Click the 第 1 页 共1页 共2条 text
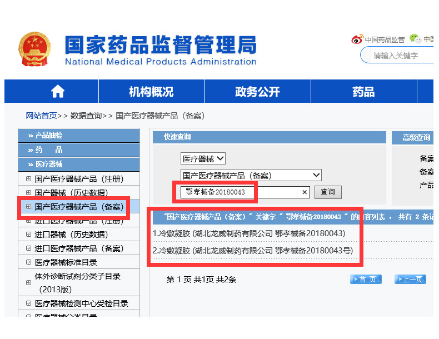Viewport: 439px width, 339px height. pos(201,280)
